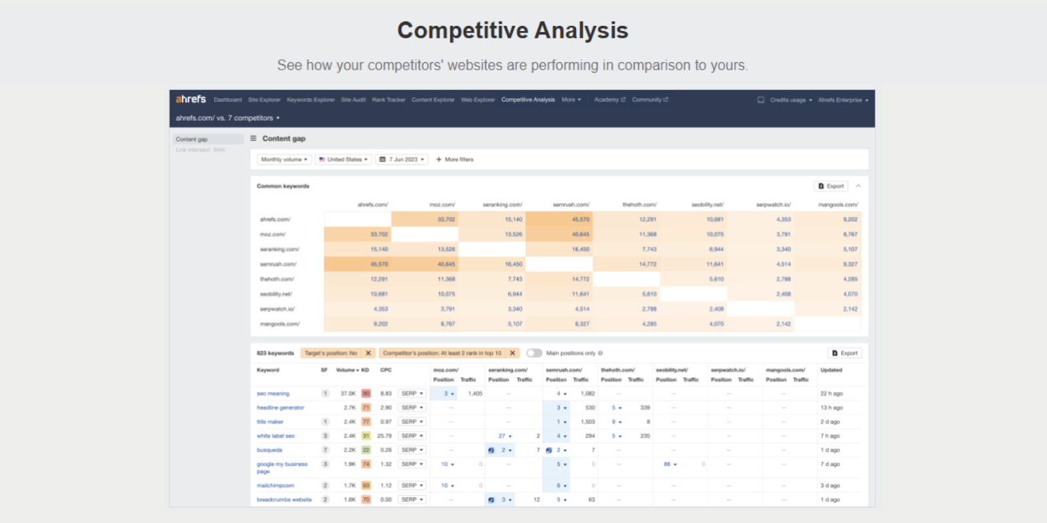Select Content gap in left sidebar

pos(209,139)
